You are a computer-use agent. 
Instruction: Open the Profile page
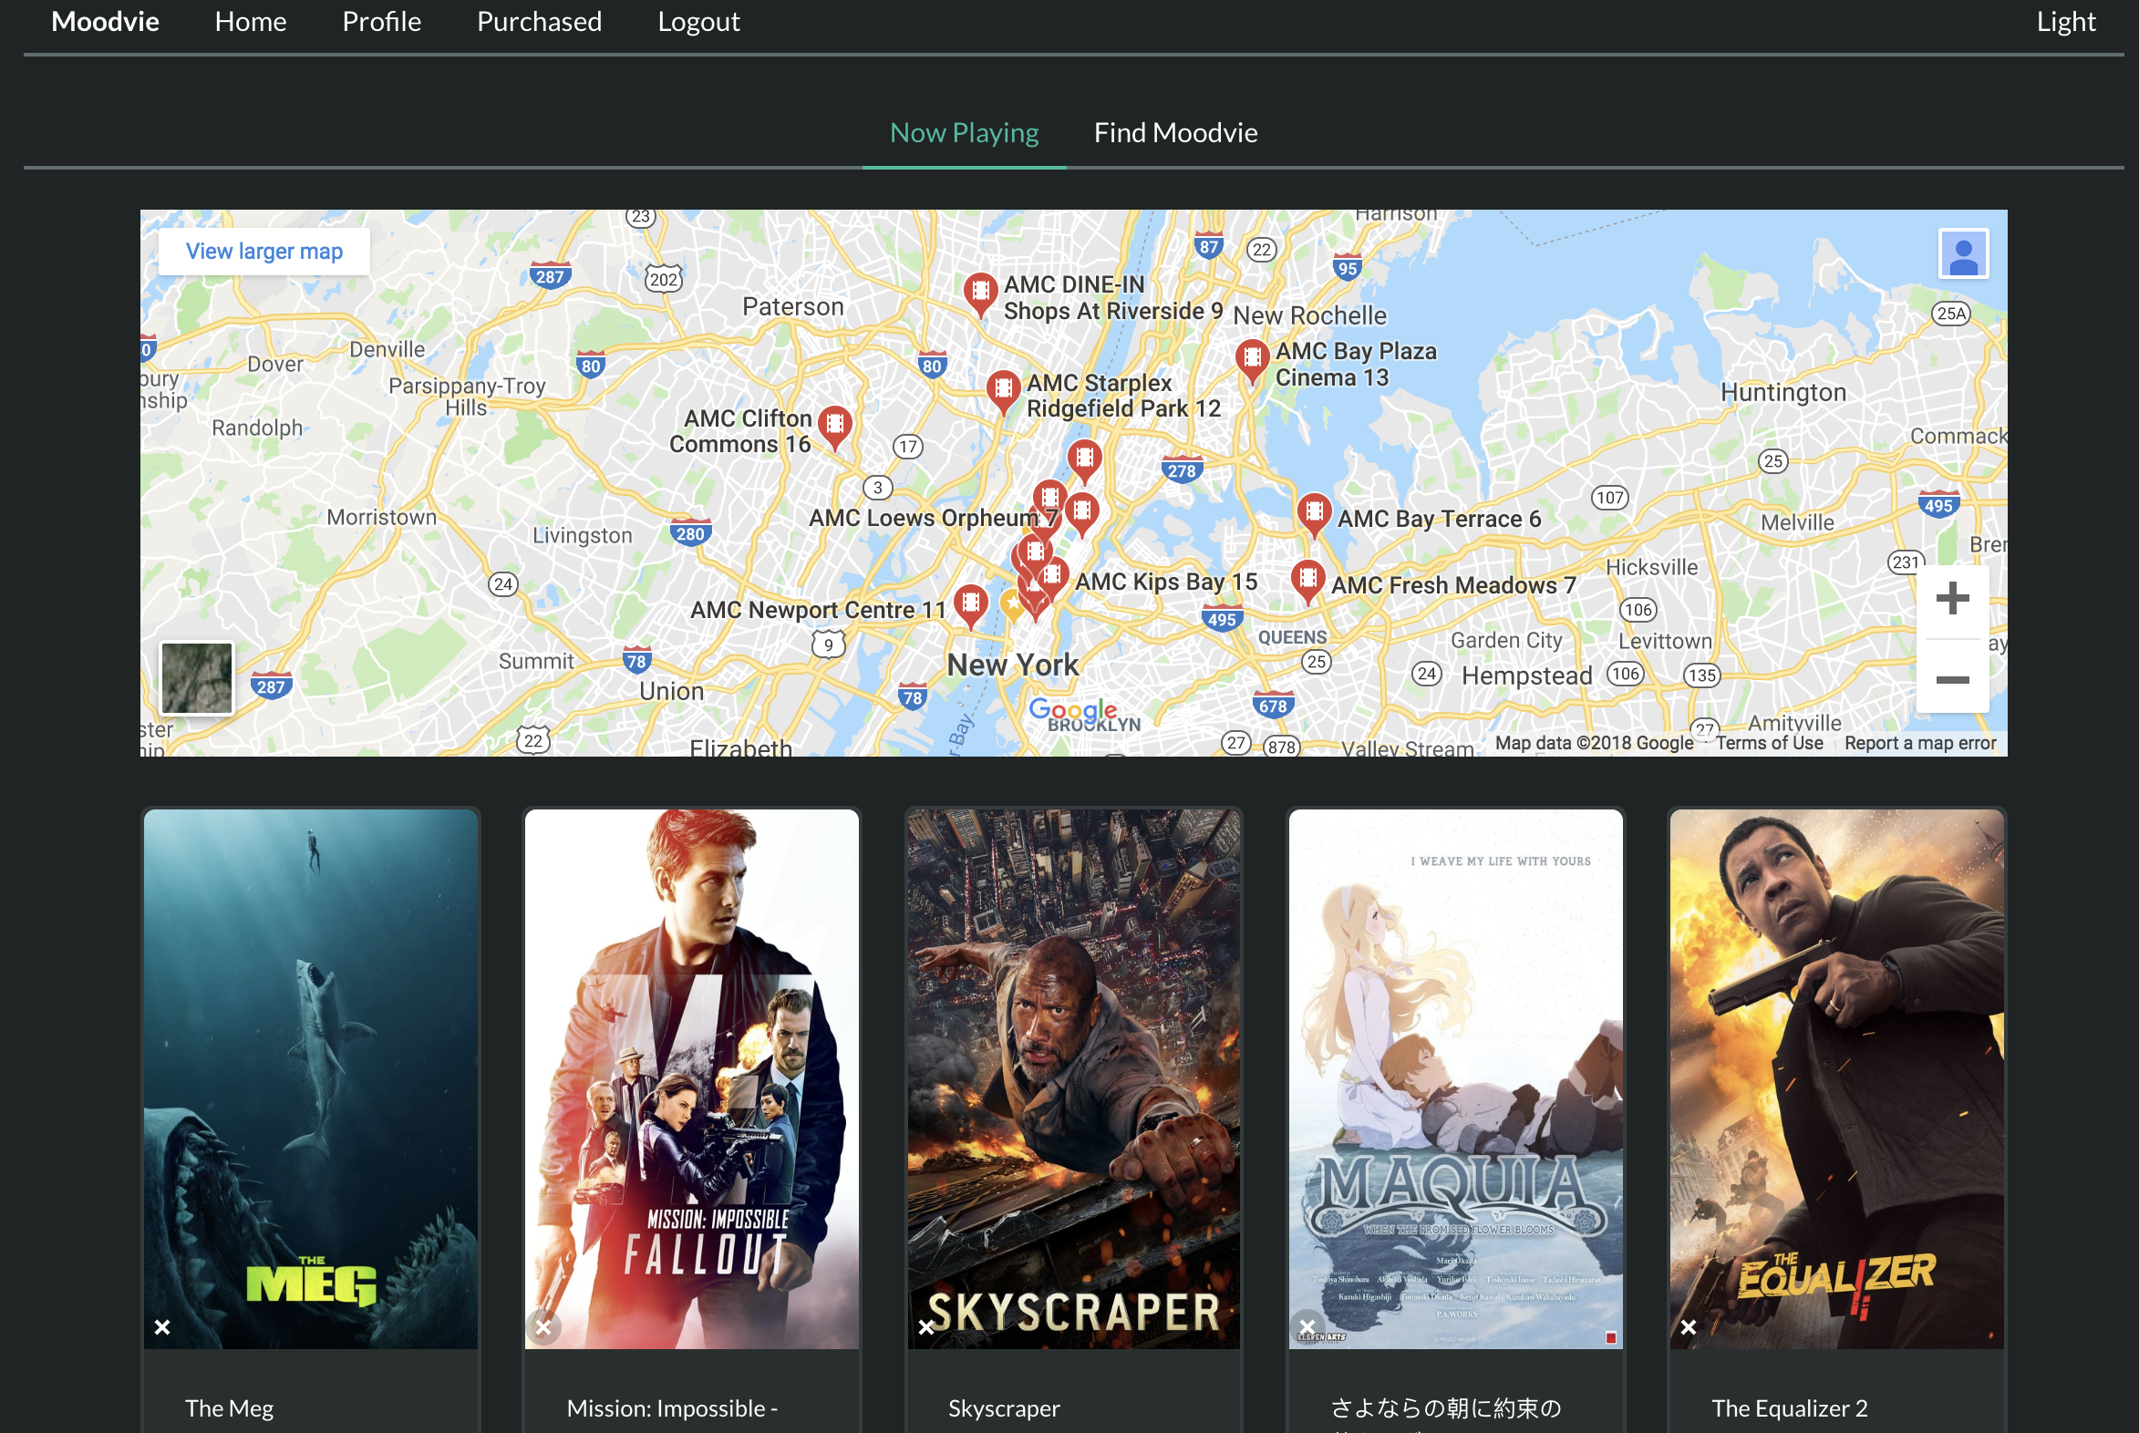[x=381, y=22]
